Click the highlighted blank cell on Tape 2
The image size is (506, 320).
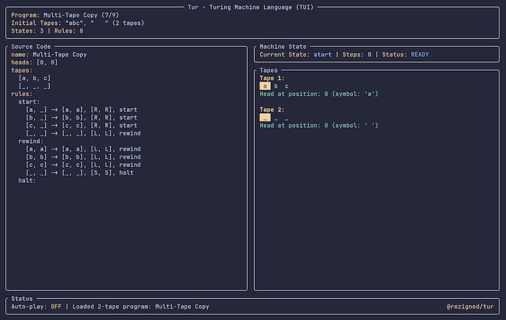(x=266, y=118)
